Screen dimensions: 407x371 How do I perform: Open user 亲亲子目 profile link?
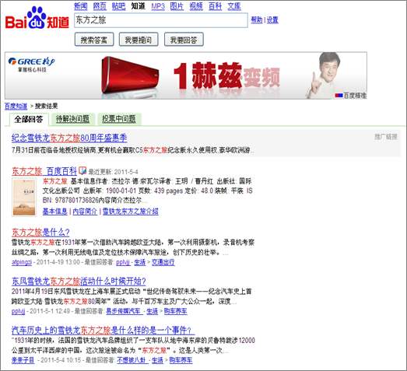pyautogui.click(x=23, y=360)
